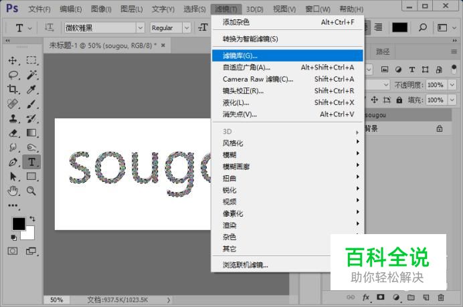Select the Crop tool

(x=13, y=89)
